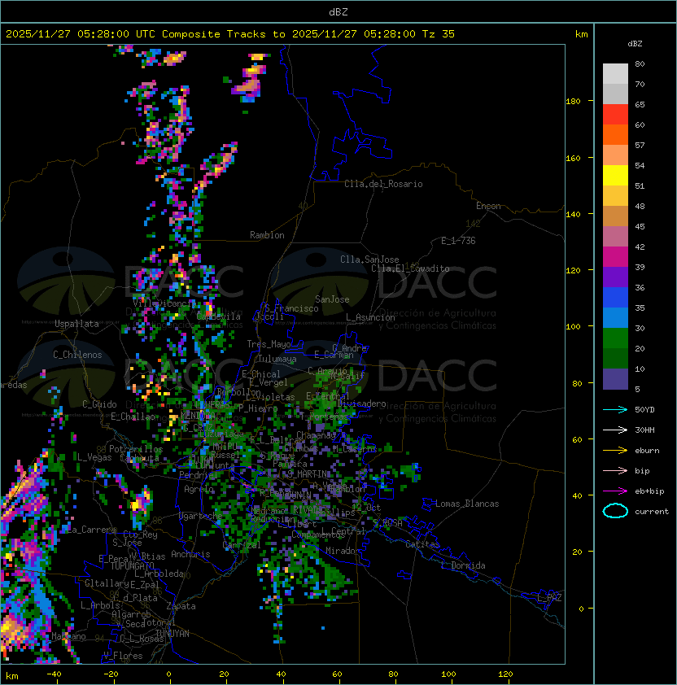Click the Tres_Mayo map label
This screenshot has height=685, width=677.
pyautogui.click(x=269, y=344)
